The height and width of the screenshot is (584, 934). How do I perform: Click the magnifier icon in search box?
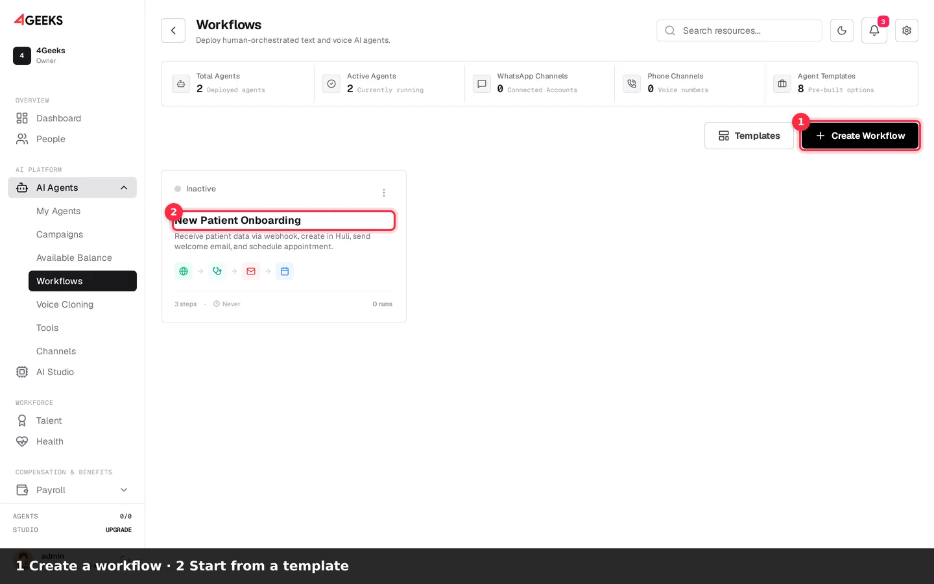pyautogui.click(x=670, y=30)
